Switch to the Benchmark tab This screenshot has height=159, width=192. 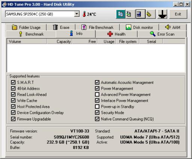(31, 34)
